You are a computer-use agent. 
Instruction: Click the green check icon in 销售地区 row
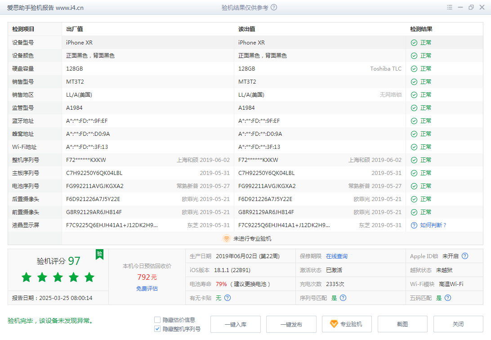click(x=414, y=95)
